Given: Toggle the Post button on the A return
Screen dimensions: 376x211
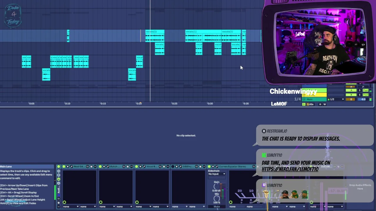Looking at the screenshot, I should [366, 90].
